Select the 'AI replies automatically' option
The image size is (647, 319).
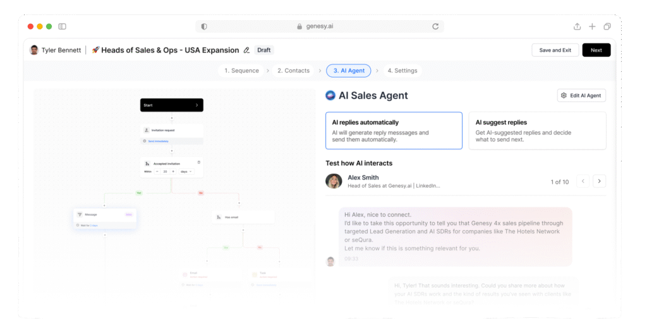pyautogui.click(x=394, y=130)
